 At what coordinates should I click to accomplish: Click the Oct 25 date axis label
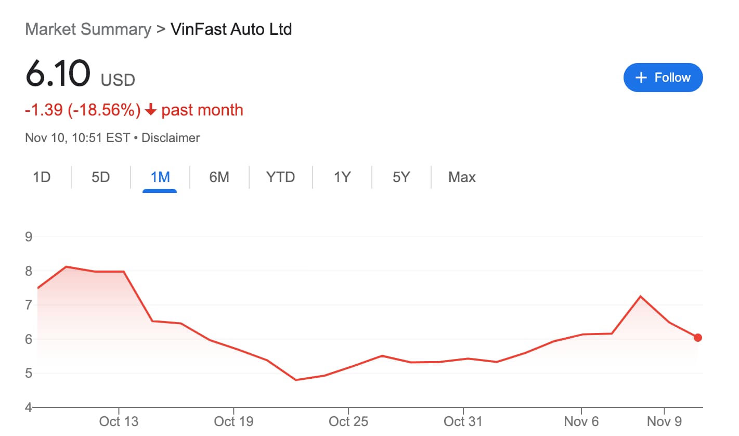coord(348,421)
